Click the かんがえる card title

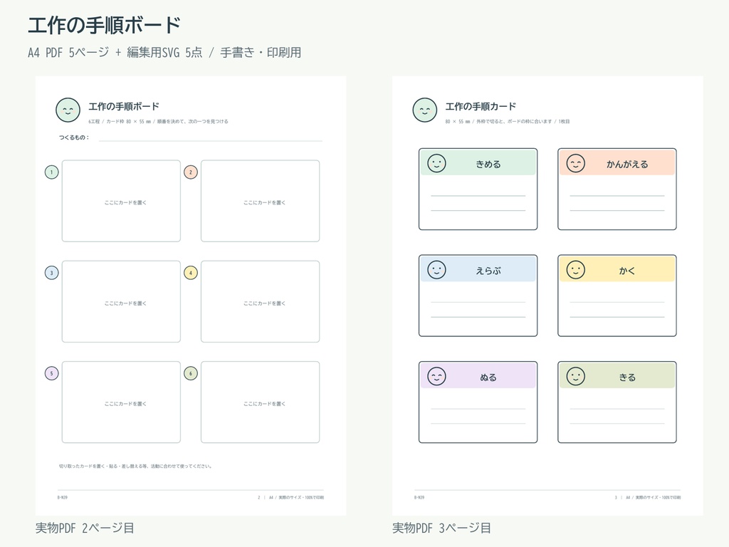[627, 165]
